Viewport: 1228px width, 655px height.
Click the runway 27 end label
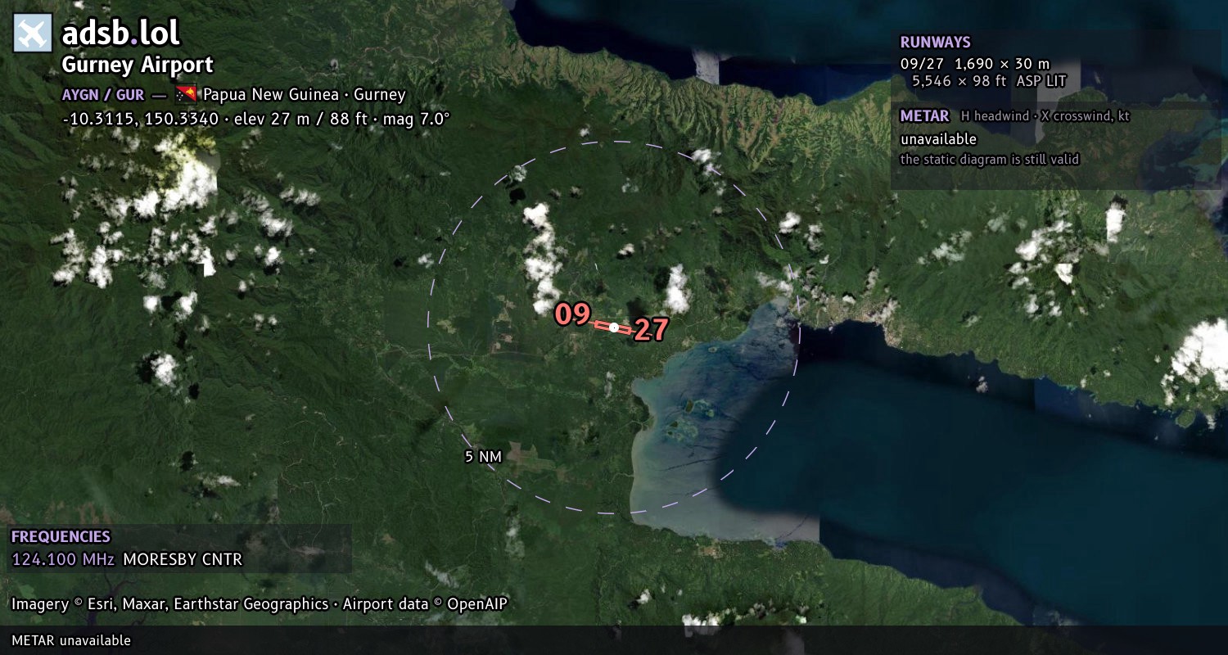point(652,330)
